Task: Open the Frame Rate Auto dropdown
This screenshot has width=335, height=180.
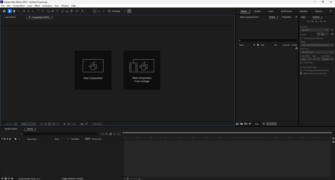Action: pyautogui.click(x=305, y=59)
